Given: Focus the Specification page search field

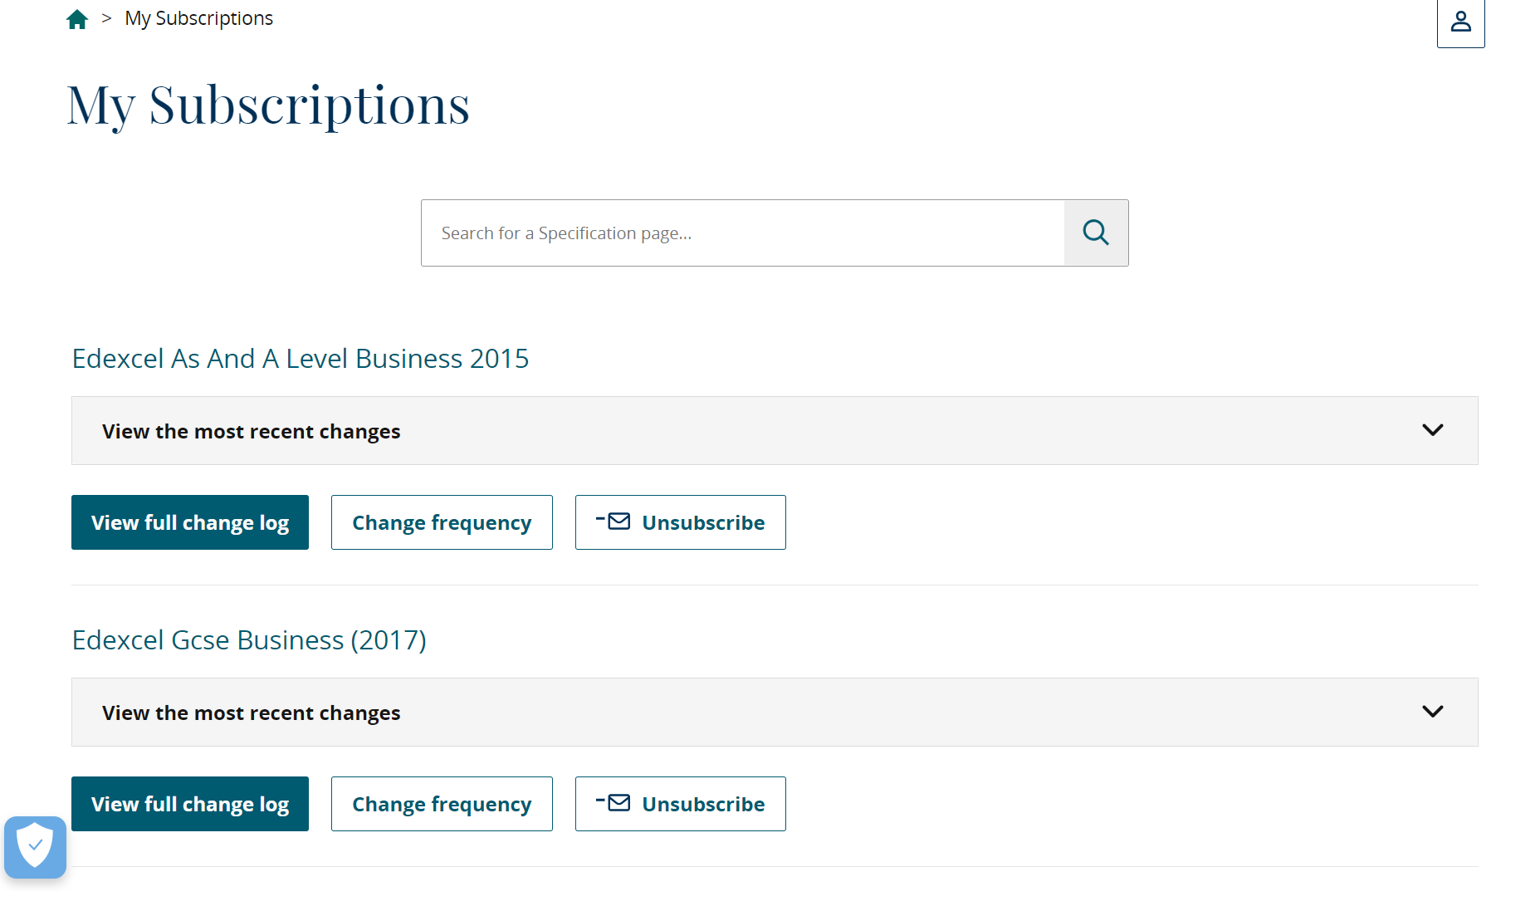Looking at the screenshot, I should [x=742, y=233].
